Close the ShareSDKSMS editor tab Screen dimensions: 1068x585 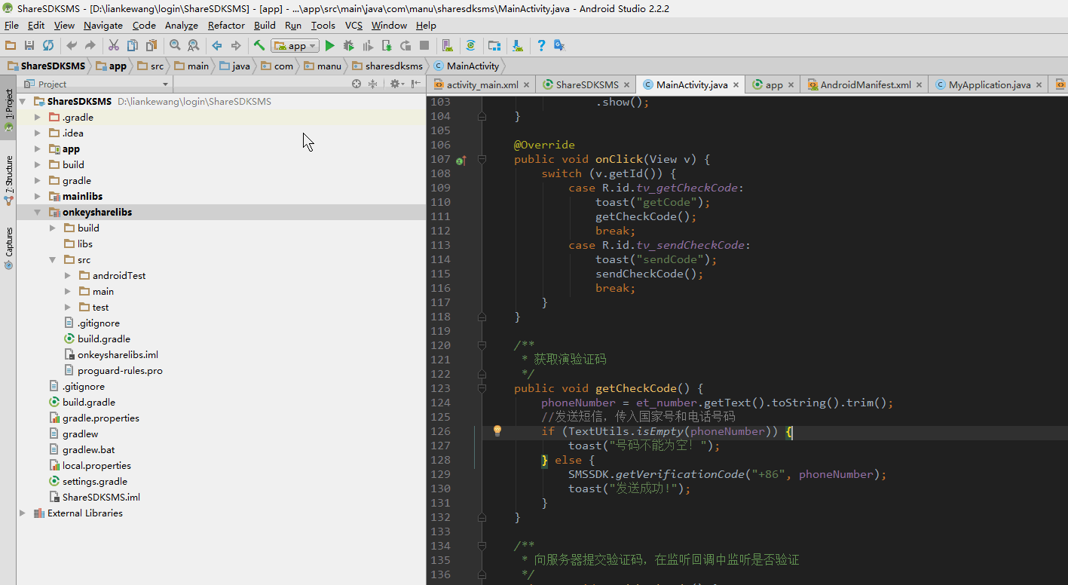tap(628, 85)
